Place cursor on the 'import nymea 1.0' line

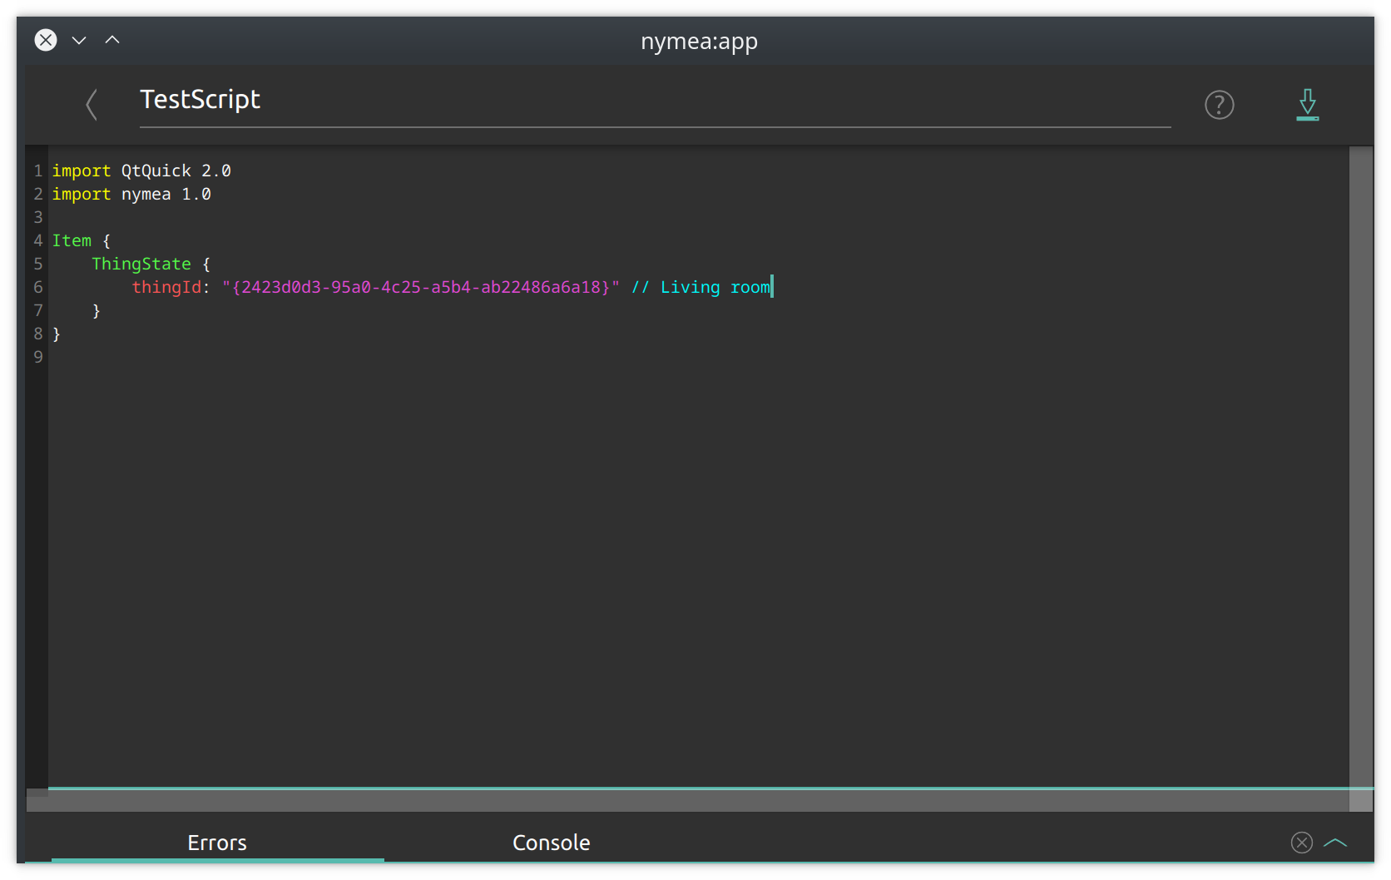pos(131,194)
